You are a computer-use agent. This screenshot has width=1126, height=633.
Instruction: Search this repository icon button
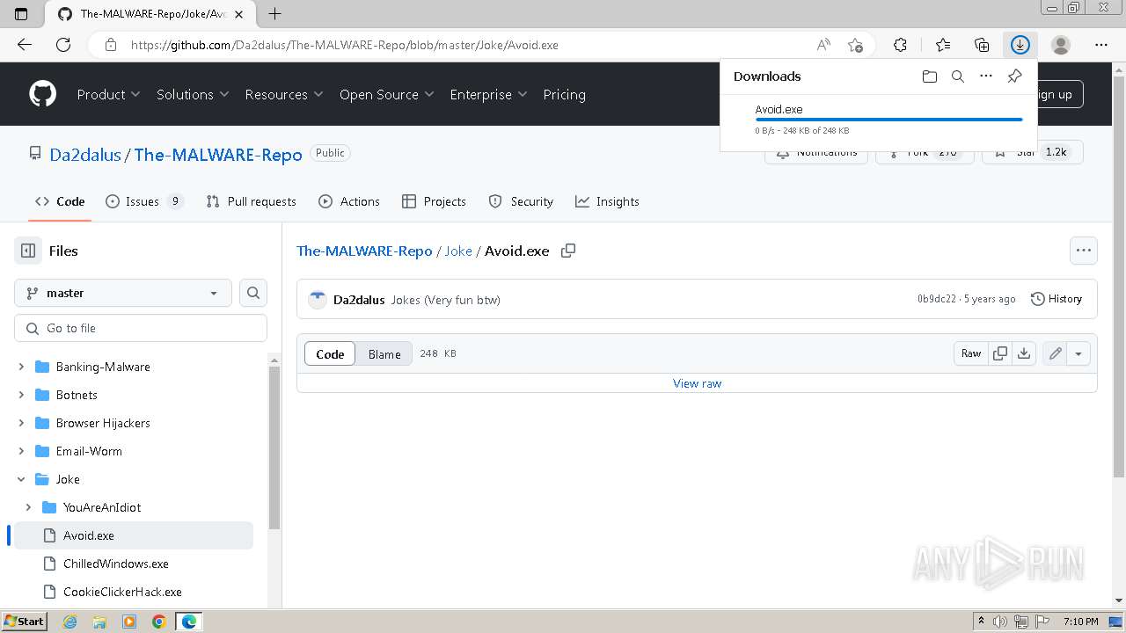click(x=253, y=293)
